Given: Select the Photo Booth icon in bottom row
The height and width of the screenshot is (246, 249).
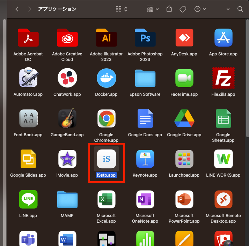Looking at the screenshot, I should tap(223, 238).
